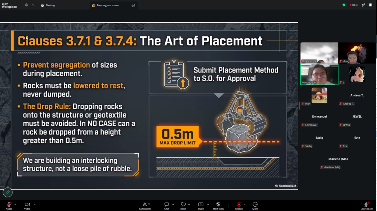Click the REC recording indicator

coord(354,5)
